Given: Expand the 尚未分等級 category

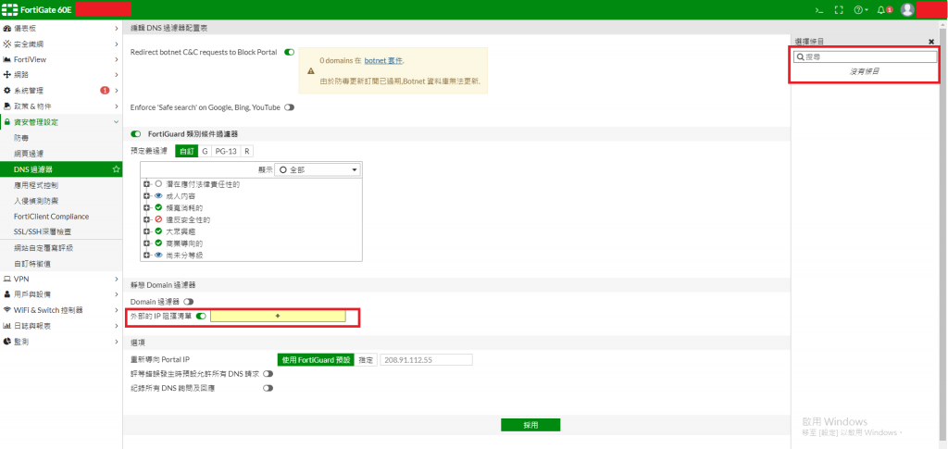Looking at the screenshot, I should click(x=147, y=255).
